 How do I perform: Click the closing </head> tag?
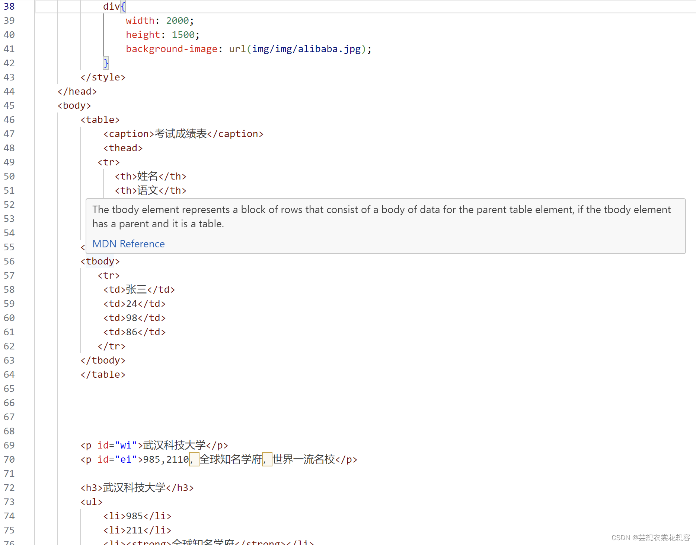(77, 91)
